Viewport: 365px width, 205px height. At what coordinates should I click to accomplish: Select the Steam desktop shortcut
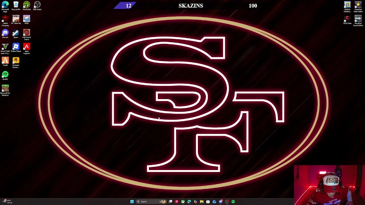click(x=16, y=34)
